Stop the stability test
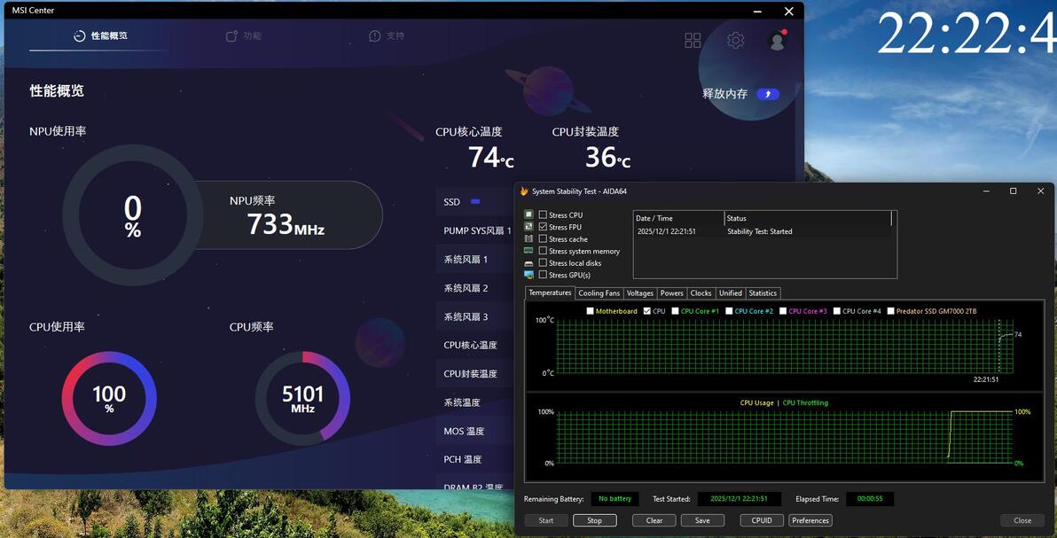Viewport: 1057px width, 538px height. 594,520
